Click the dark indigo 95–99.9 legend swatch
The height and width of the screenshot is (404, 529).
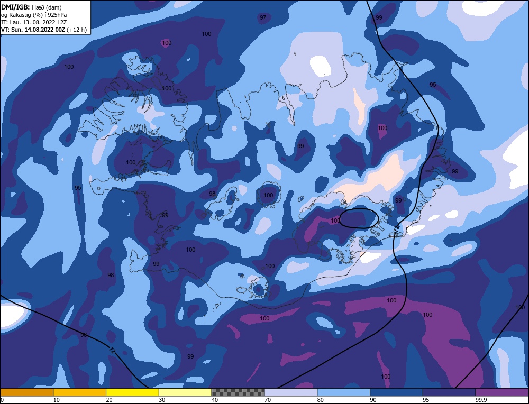pos(449,392)
